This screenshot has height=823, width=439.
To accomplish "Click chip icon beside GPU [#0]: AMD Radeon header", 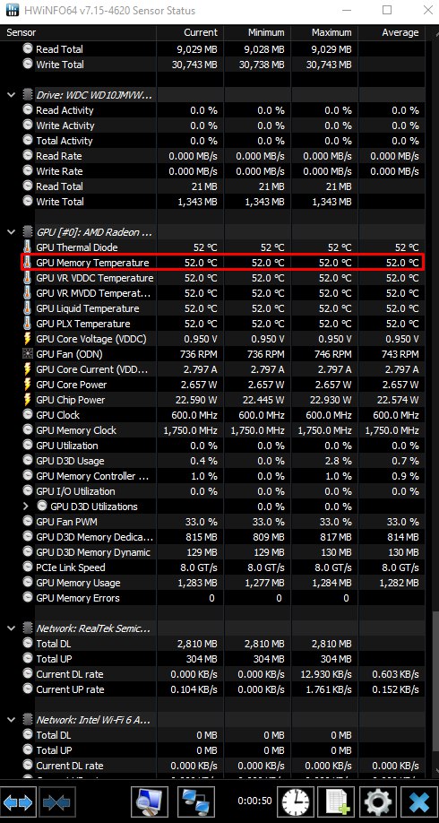I will [27, 232].
